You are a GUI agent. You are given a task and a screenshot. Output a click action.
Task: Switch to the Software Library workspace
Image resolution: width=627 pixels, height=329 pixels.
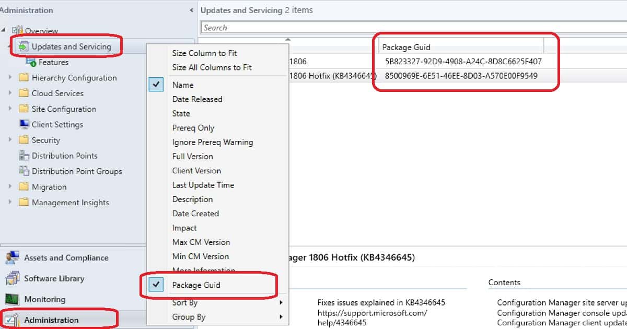point(54,278)
